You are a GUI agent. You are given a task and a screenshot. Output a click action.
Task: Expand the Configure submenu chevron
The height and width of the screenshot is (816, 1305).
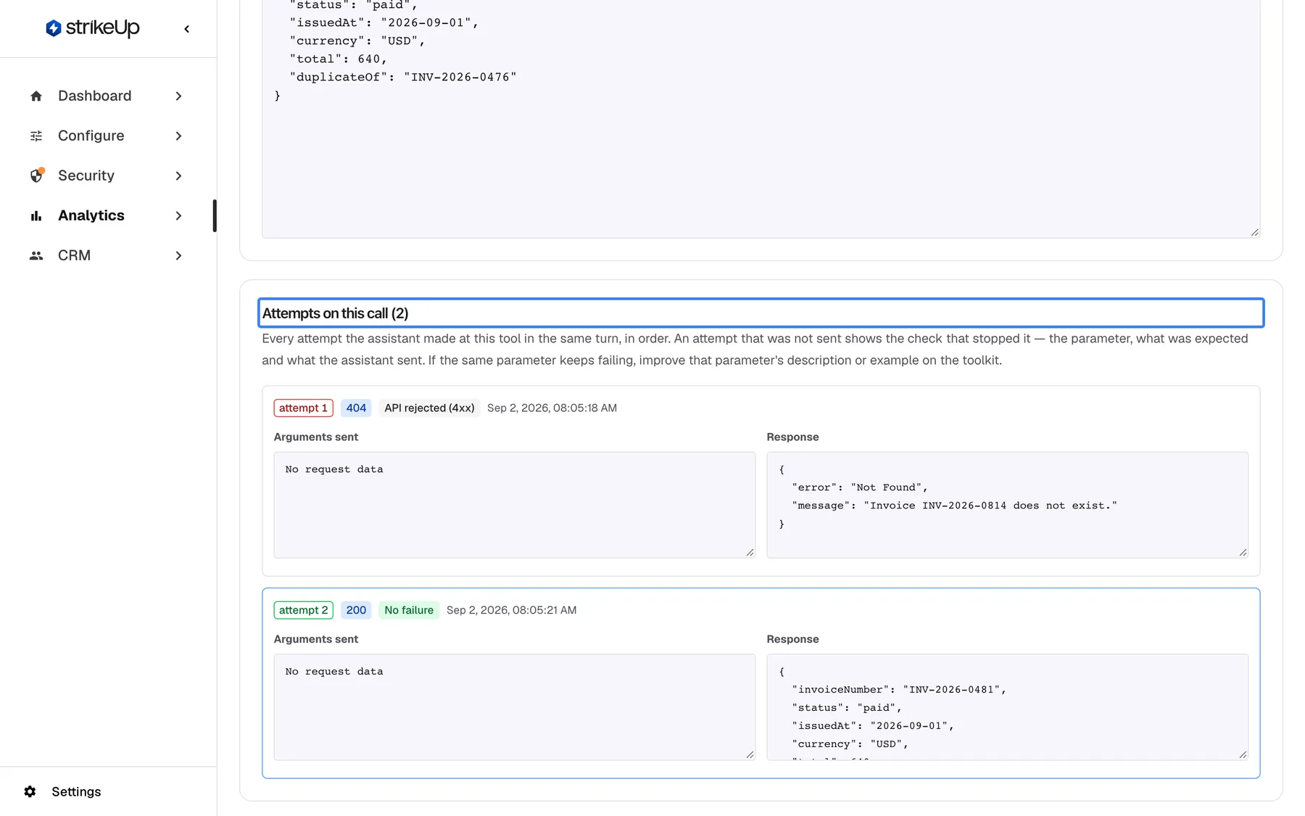pyautogui.click(x=178, y=136)
